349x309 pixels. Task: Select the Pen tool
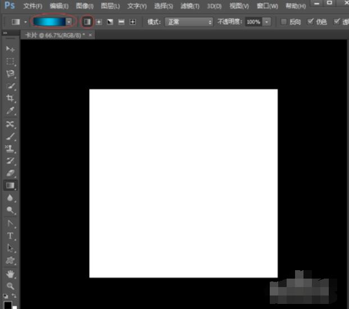[x=10, y=223]
